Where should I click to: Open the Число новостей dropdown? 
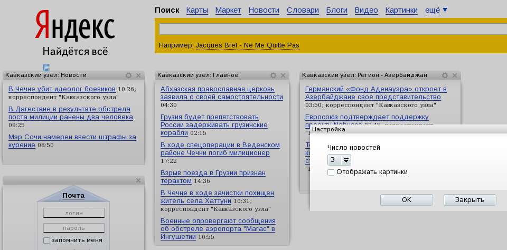(339, 160)
